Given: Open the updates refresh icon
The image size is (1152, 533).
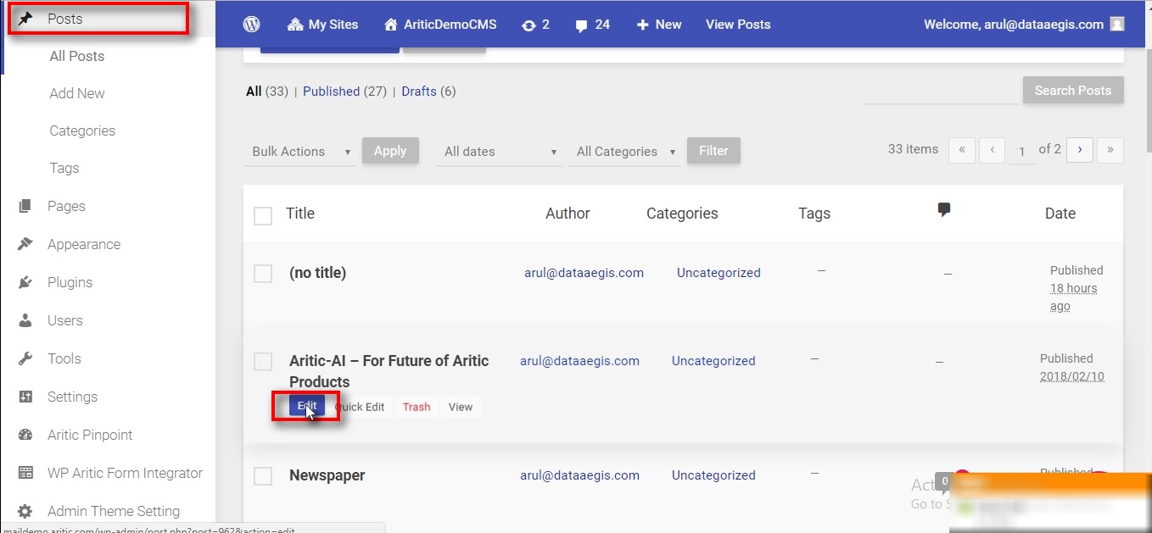Looking at the screenshot, I should click(528, 25).
